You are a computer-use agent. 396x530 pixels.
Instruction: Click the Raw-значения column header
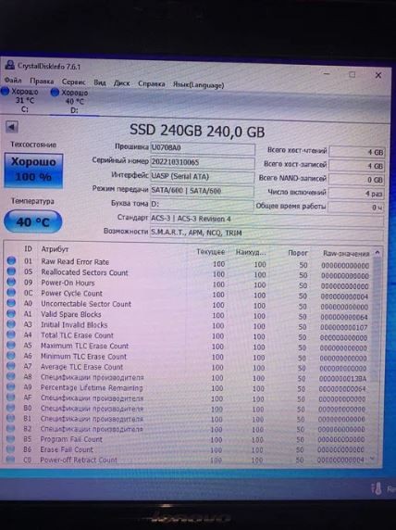[x=346, y=253]
